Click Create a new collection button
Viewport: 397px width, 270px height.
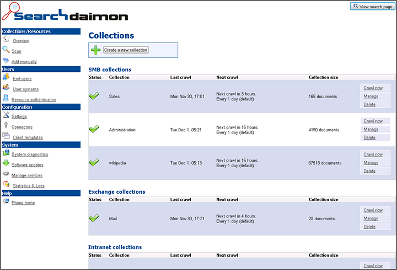click(x=126, y=50)
